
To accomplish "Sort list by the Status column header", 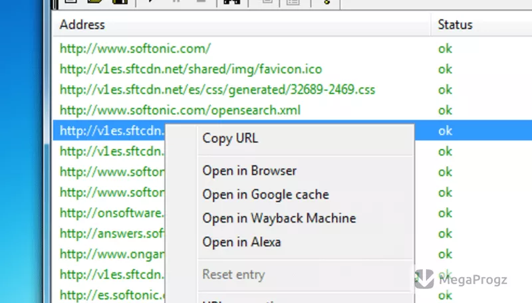I will coord(481,25).
